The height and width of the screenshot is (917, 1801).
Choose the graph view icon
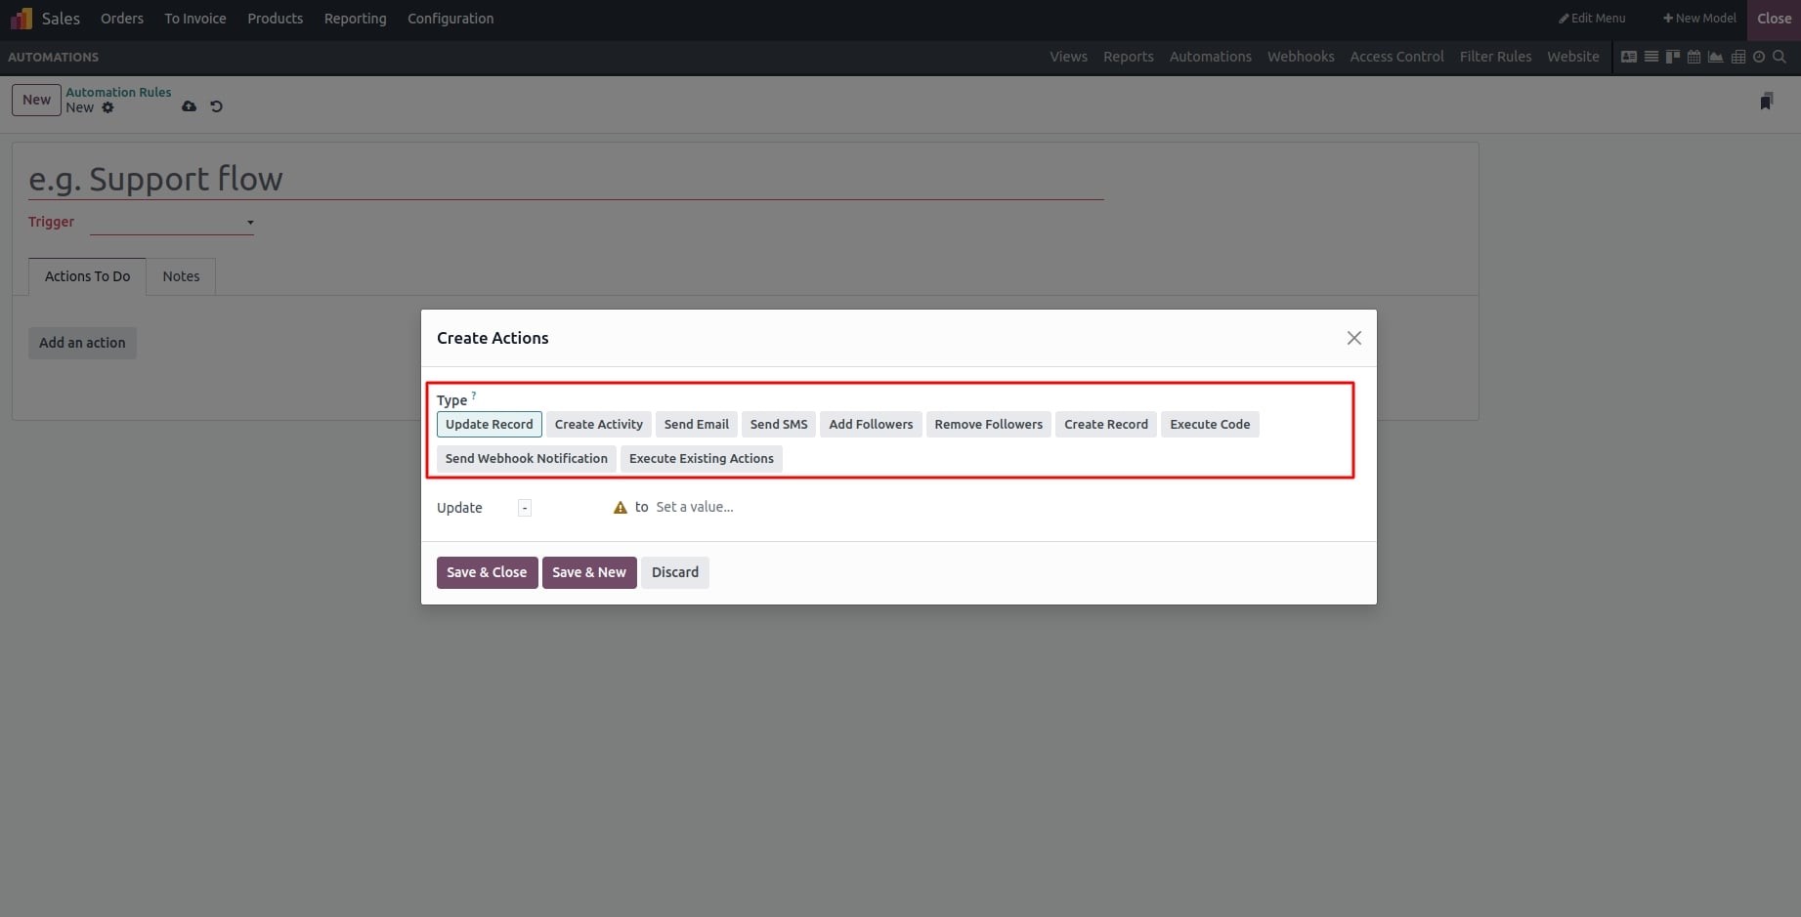click(1715, 57)
